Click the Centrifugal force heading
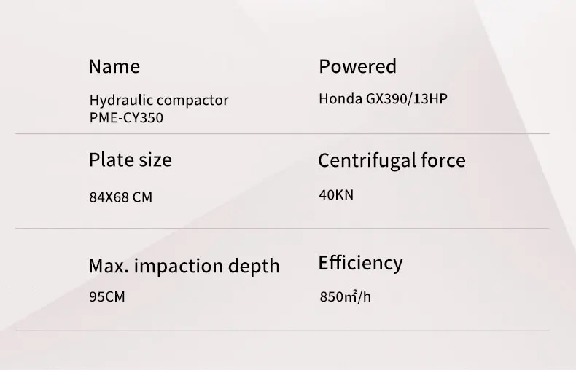 [392, 161]
